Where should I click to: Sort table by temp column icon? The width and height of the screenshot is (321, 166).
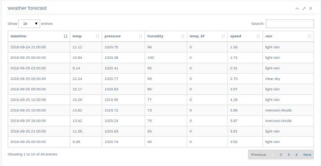(98, 36)
